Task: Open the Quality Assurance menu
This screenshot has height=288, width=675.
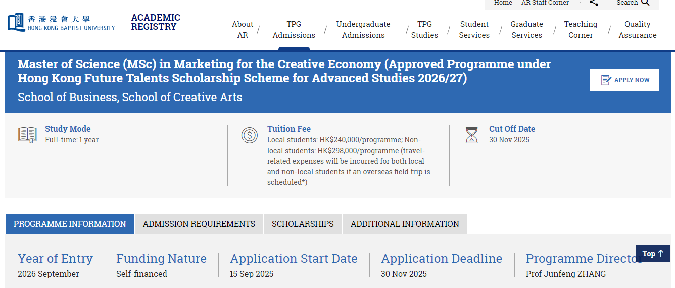Action: 638,30
